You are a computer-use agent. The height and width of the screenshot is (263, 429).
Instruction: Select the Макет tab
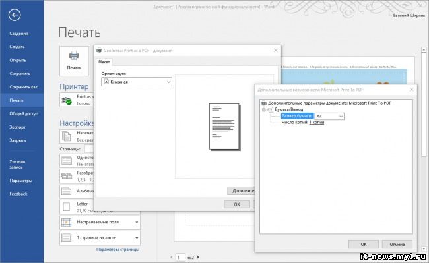click(104, 62)
